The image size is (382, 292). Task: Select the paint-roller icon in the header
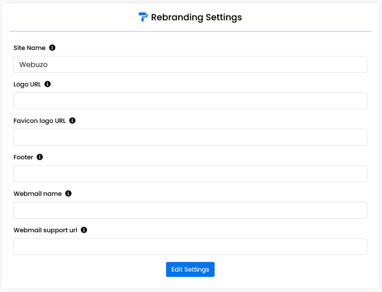coord(142,17)
